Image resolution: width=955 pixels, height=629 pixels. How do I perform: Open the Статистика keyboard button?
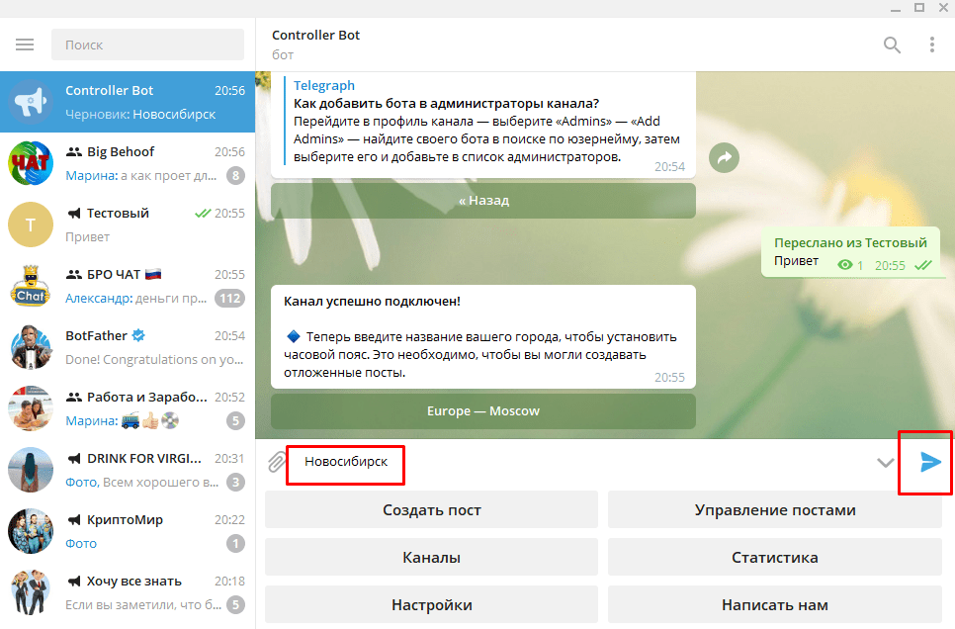775,557
